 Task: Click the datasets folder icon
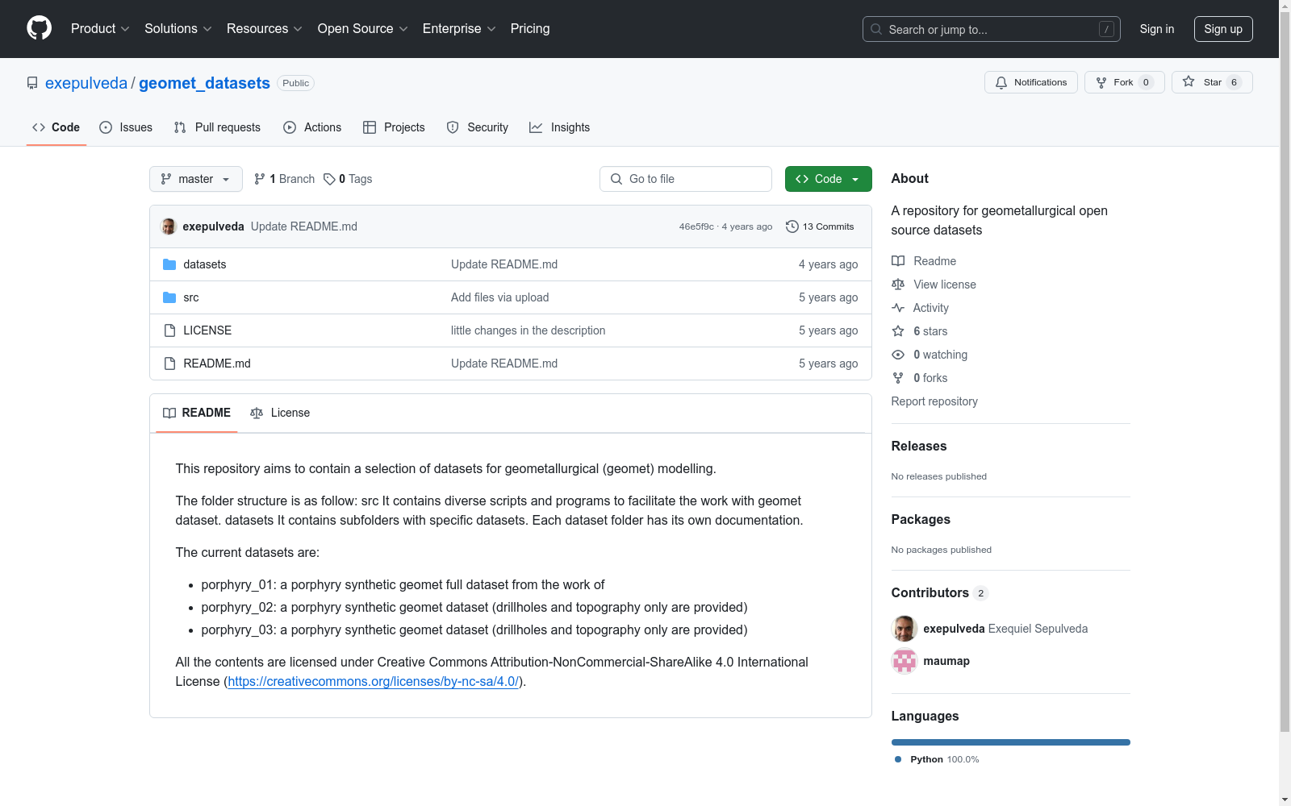(169, 264)
